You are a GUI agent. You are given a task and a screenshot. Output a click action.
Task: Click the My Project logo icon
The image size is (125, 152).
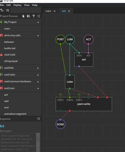[x=1, y=22]
